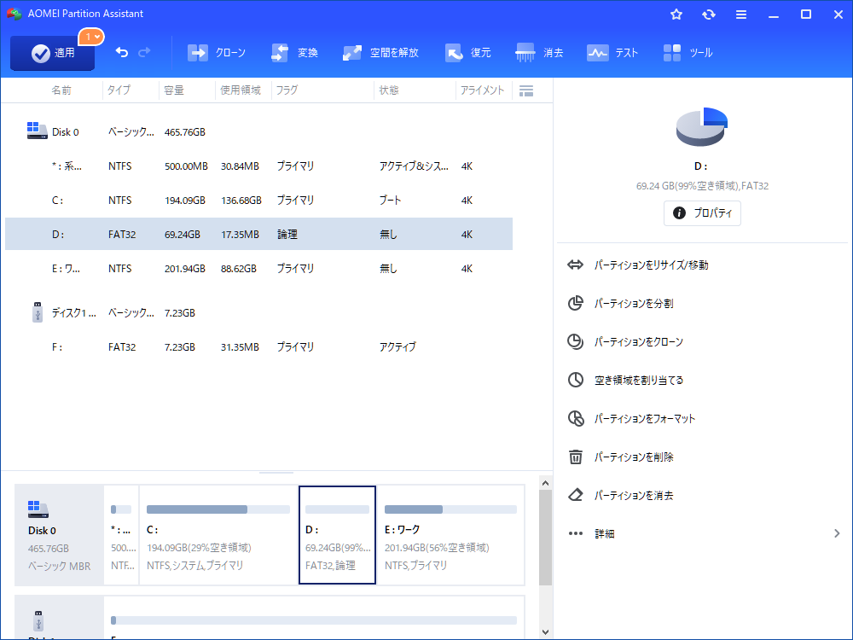Screen dimensions: 853x640
Task: Sort by タイプ column header
Action: pyautogui.click(x=119, y=90)
